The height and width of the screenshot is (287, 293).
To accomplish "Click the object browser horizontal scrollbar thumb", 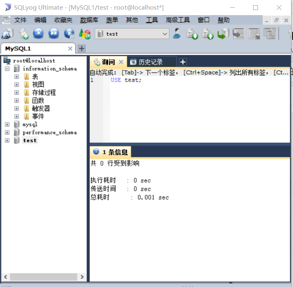I will (43, 277).
